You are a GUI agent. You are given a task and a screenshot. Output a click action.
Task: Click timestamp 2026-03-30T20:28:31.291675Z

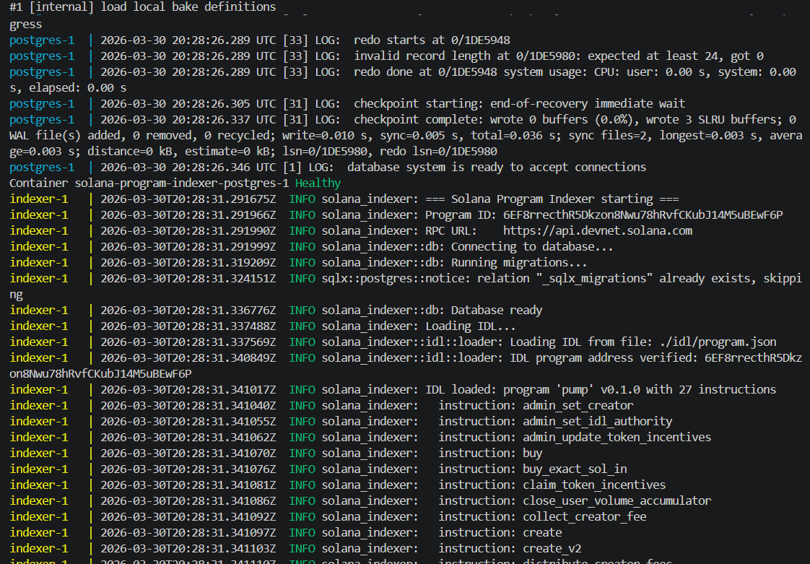tap(188, 199)
